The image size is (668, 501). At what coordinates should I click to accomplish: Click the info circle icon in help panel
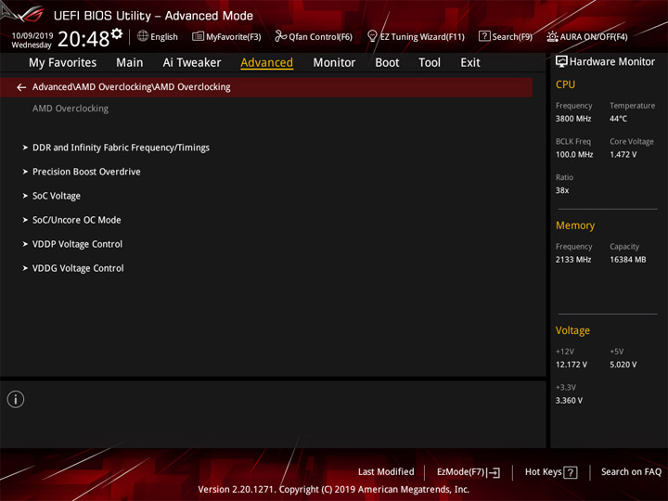[16, 399]
